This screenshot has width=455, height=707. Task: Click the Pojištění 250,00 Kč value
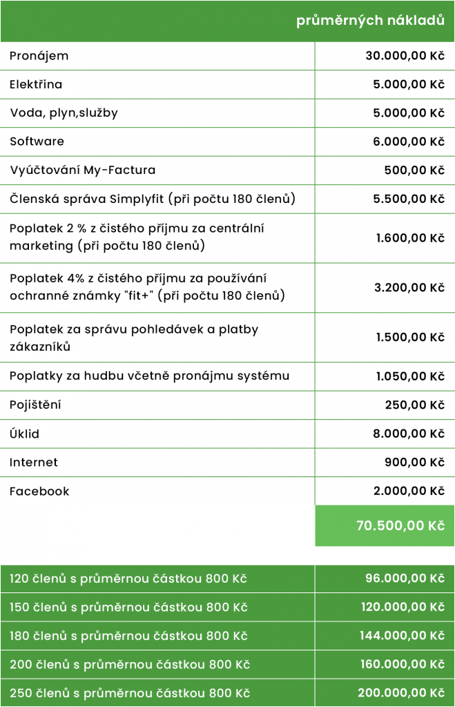(415, 405)
